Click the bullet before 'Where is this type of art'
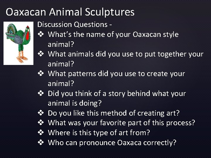 41,132
